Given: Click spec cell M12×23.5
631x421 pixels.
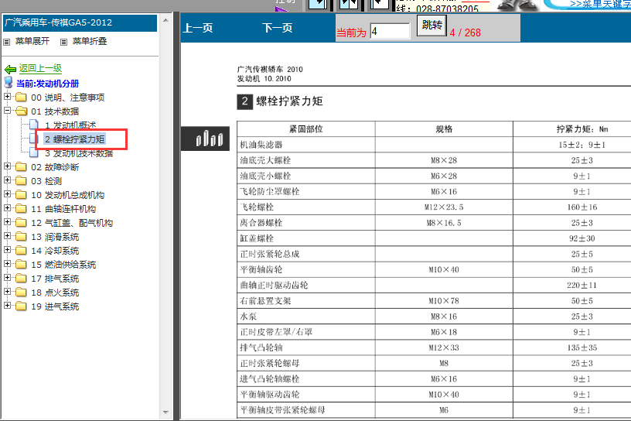Looking at the screenshot, I should point(444,207).
